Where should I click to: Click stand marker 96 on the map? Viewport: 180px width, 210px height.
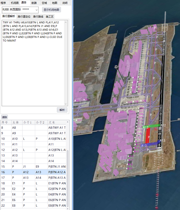[77, 101]
